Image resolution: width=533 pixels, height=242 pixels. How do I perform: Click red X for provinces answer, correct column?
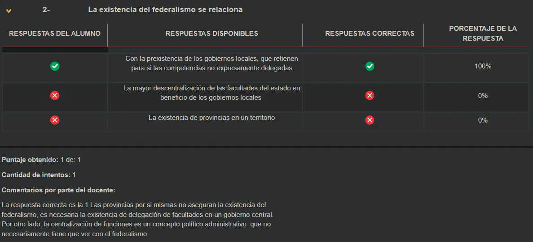click(370, 120)
